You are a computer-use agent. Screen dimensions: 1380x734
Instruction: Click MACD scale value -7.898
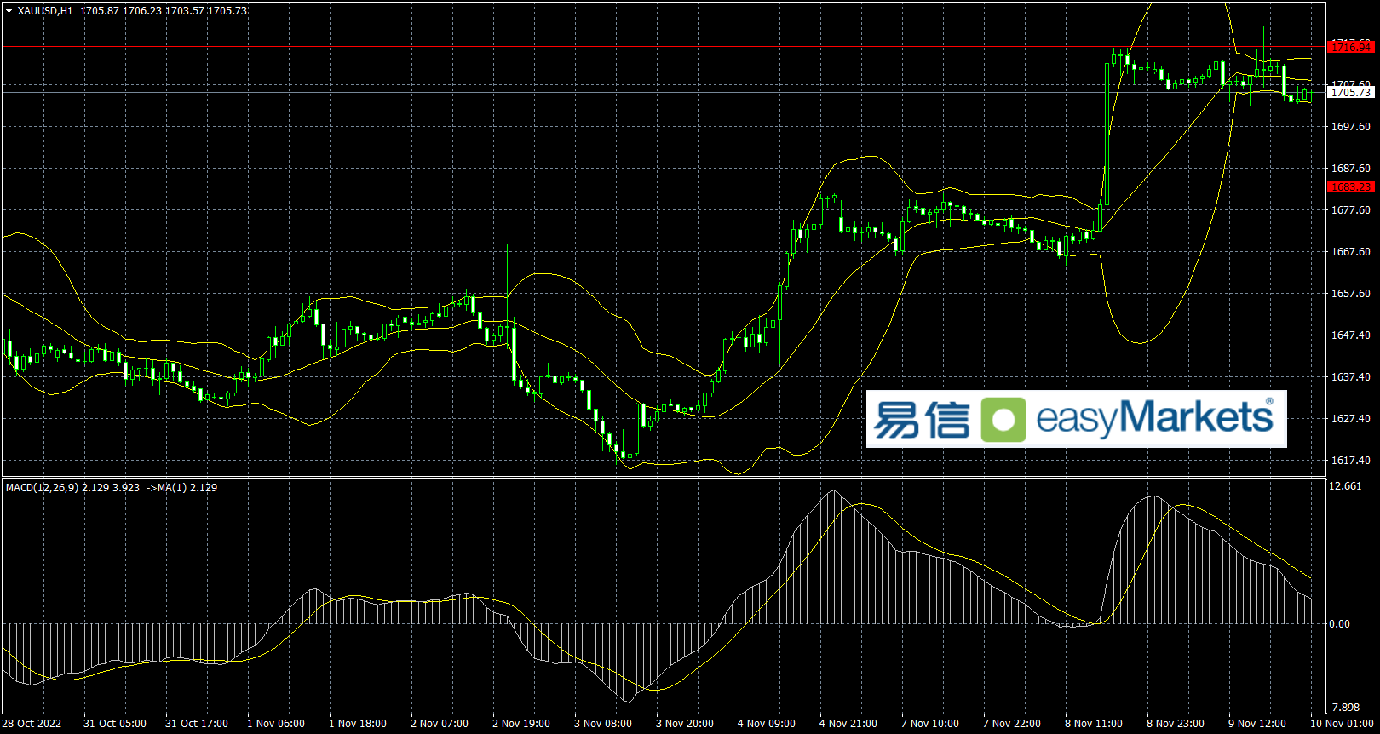[x=1346, y=708]
